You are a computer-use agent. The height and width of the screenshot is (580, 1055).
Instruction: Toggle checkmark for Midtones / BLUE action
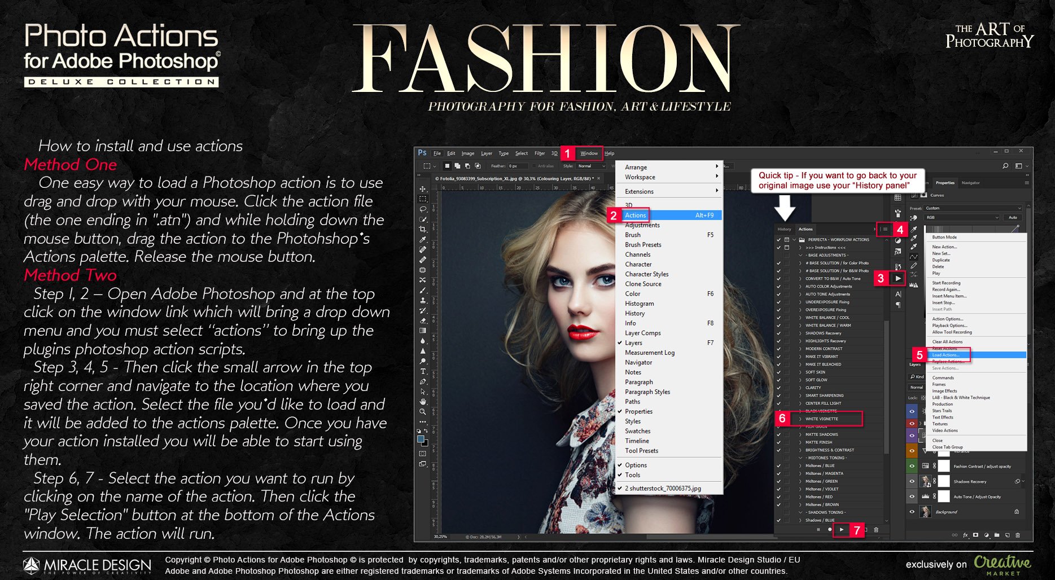pyautogui.click(x=778, y=465)
